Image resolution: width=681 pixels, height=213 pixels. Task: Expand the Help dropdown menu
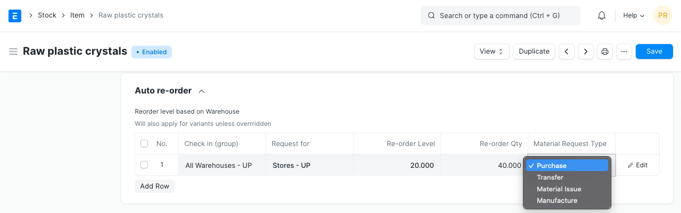click(634, 15)
